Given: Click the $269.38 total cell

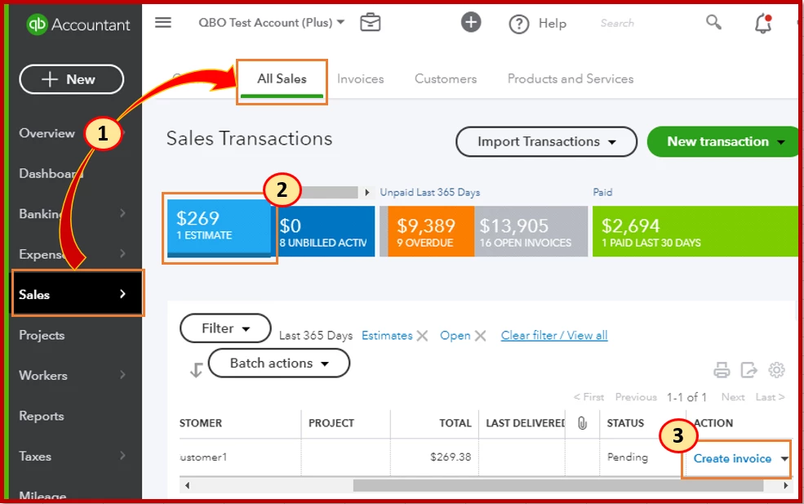Looking at the screenshot, I should 451,457.
